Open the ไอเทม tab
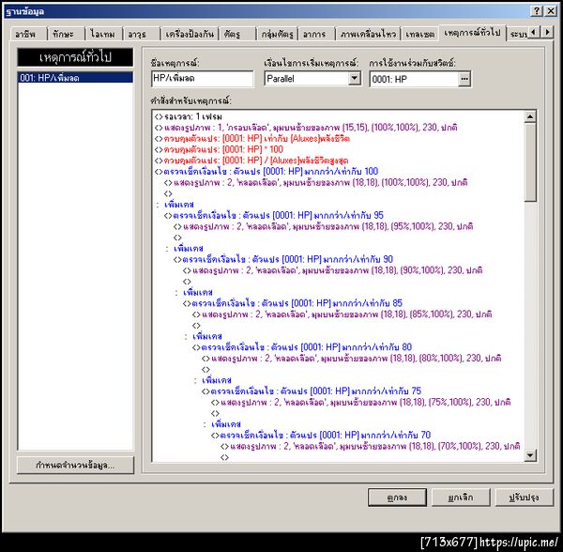Image resolution: width=563 pixels, height=552 pixels. tap(103, 34)
